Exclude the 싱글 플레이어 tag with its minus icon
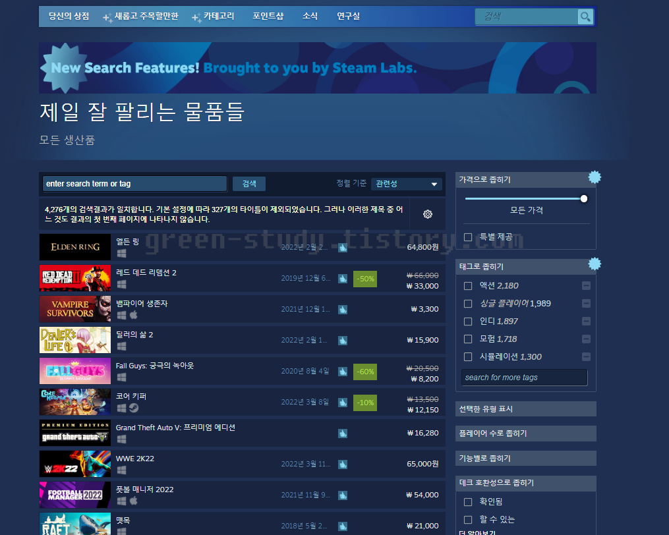Viewport: 669px width, 535px height. (x=586, y=303)
